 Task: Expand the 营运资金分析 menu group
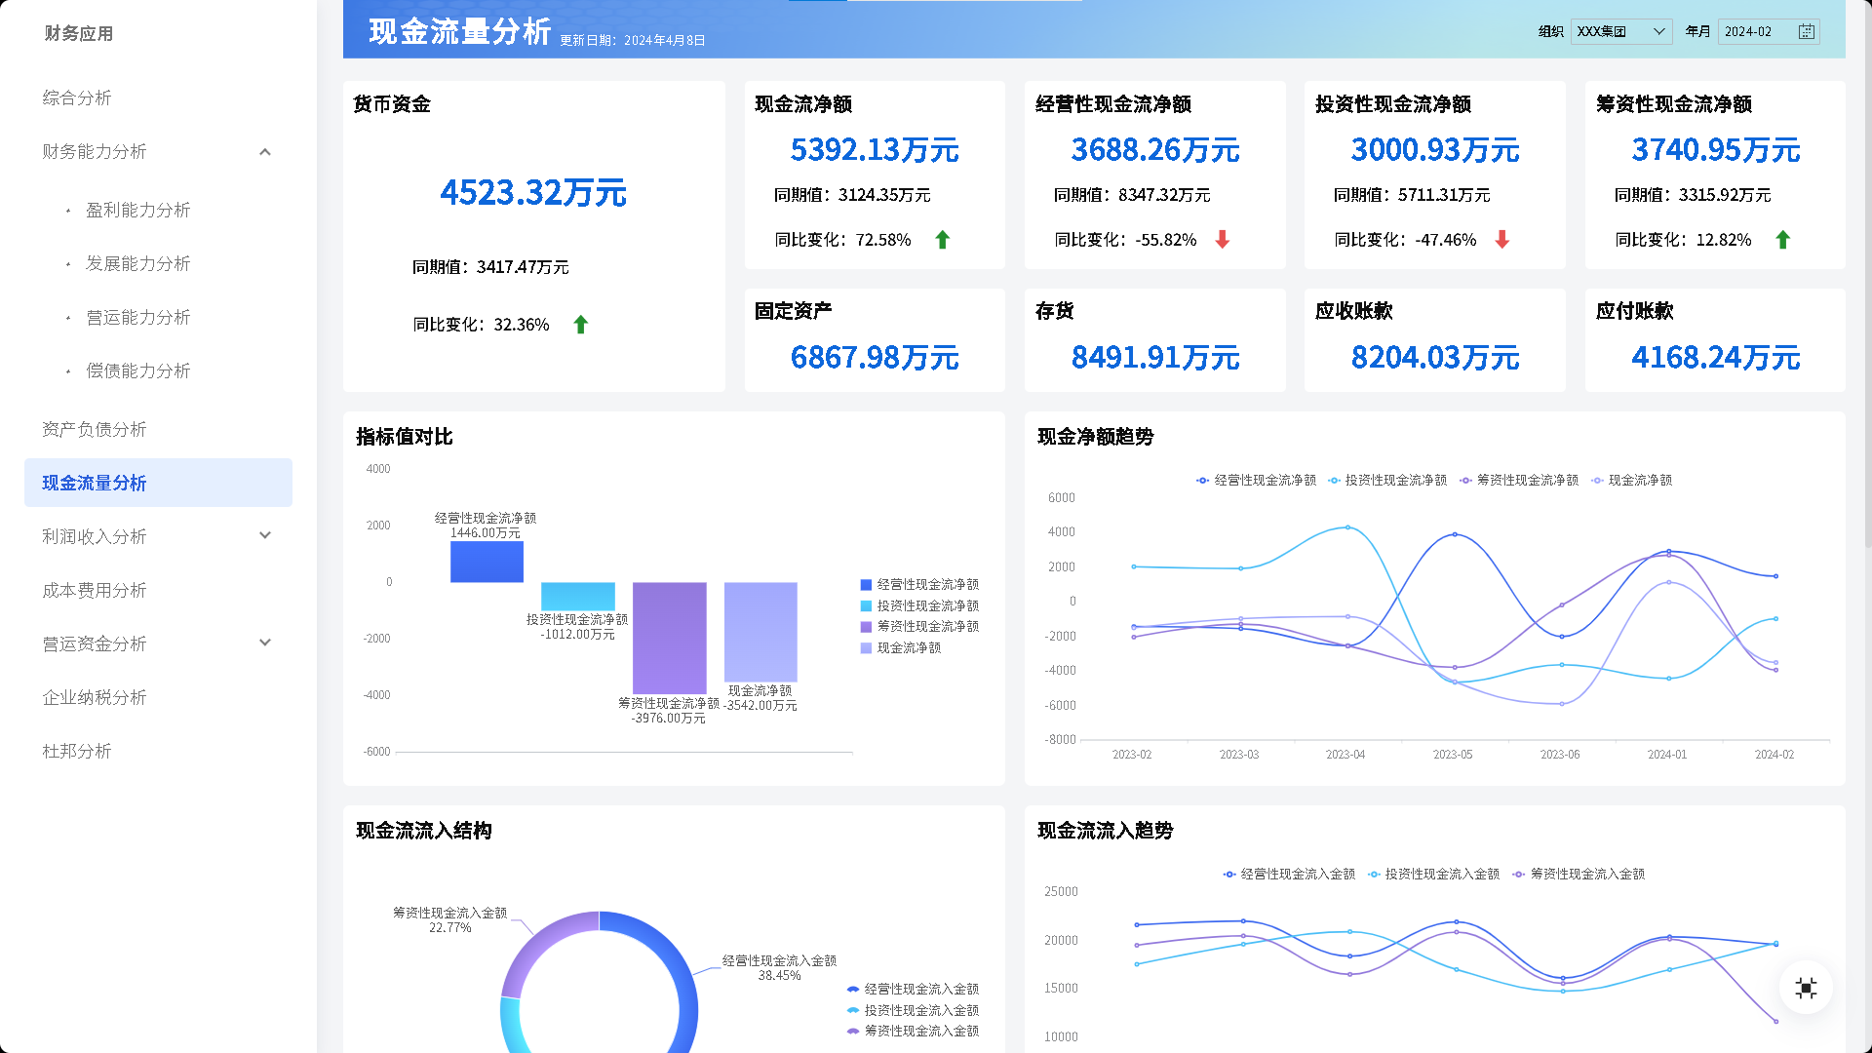point(265,643)
